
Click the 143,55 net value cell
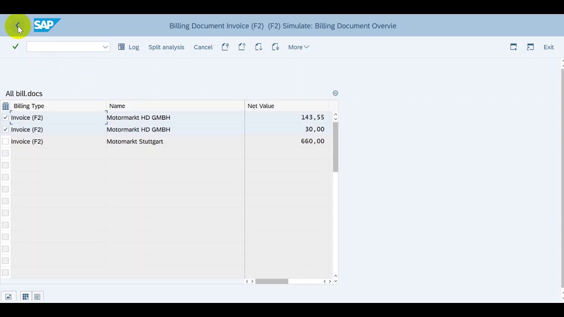[287, 118]
